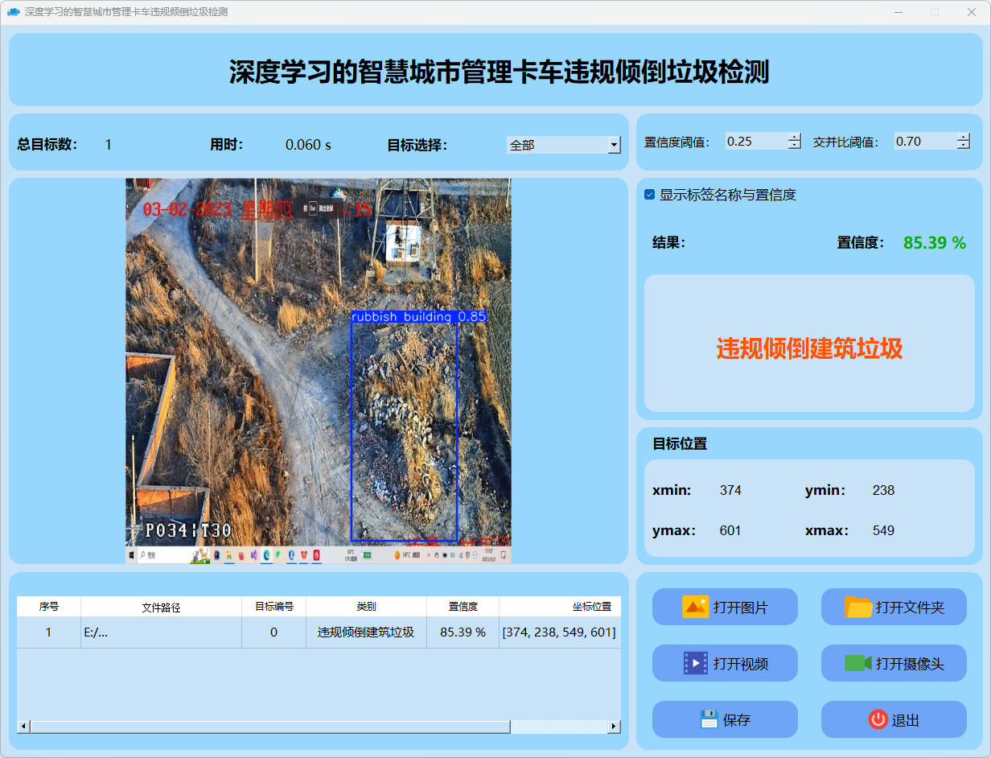Increase 交并比阈值 with the up arrow
Viewport: 991px width, 758px height.
tap(964, 137)
